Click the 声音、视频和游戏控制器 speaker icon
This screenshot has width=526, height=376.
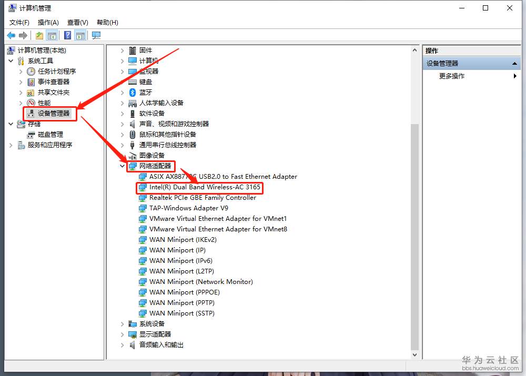point(133,124)
